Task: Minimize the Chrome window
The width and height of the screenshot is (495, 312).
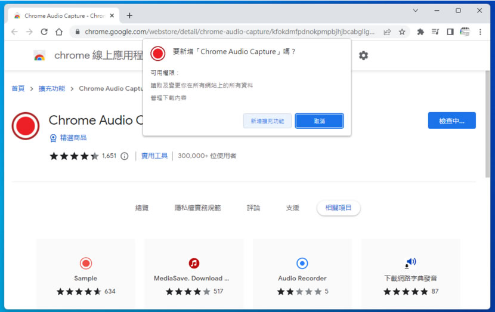Action: pyautogui.click(x=437, y=10)
